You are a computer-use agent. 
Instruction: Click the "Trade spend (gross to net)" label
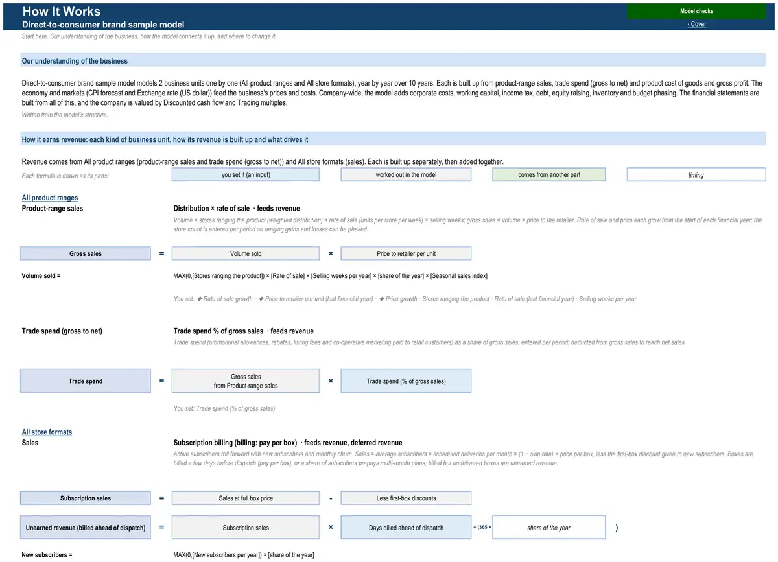point(62,331)
